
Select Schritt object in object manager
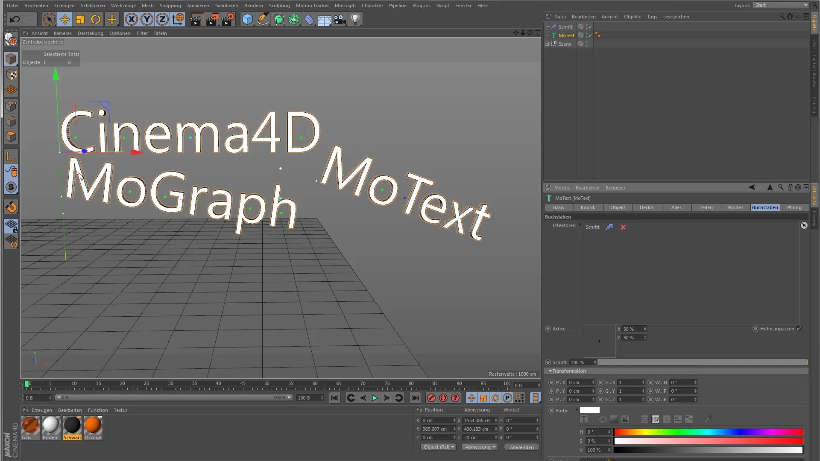tap(565, 26)
